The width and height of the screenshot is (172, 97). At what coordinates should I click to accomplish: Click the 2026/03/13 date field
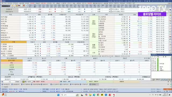pos(9,12)
